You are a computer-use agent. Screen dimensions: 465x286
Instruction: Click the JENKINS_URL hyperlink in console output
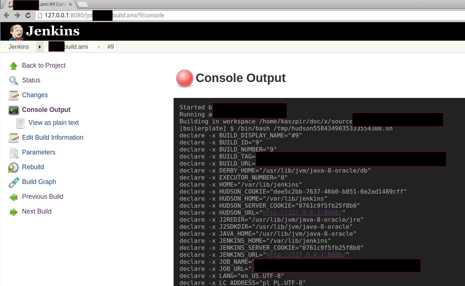click(306, 255)
